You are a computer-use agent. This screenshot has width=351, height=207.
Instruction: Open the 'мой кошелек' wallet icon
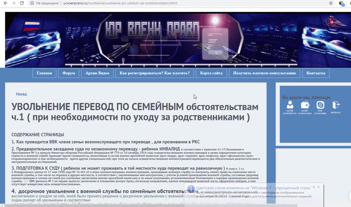(x=305, y=108)
